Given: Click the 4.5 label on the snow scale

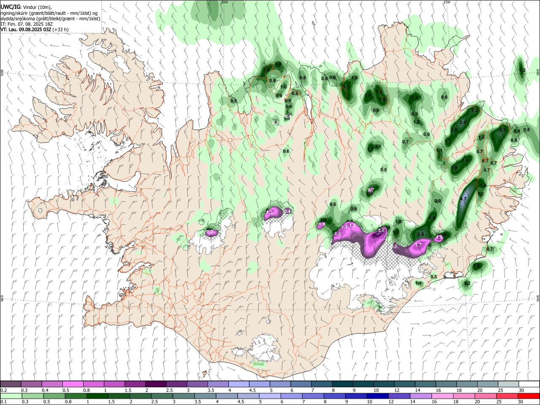Looking at the screenshot, I should [252, 390].
